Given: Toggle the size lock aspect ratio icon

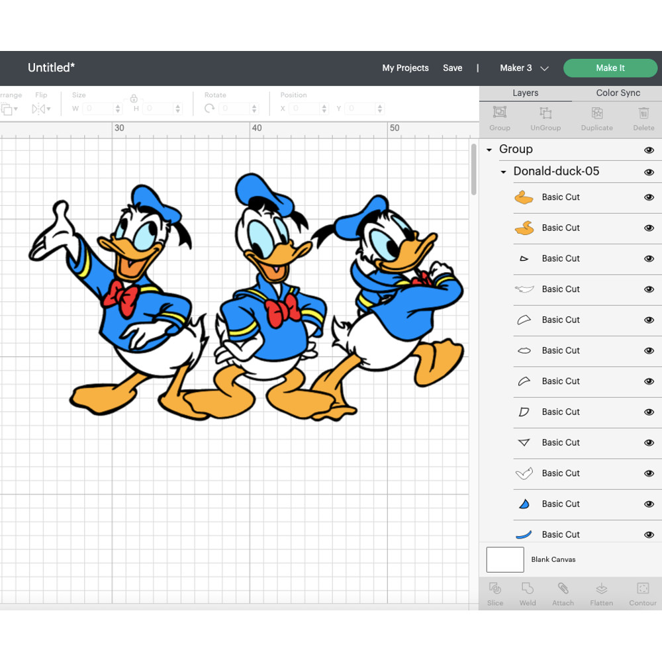Looking at the screenshot, I should click(133, 98).
